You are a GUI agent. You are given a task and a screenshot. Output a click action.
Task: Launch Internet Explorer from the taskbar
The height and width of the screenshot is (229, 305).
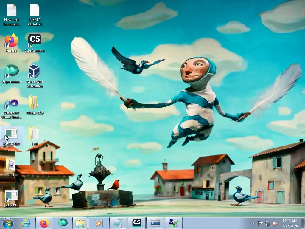point(26,223)
